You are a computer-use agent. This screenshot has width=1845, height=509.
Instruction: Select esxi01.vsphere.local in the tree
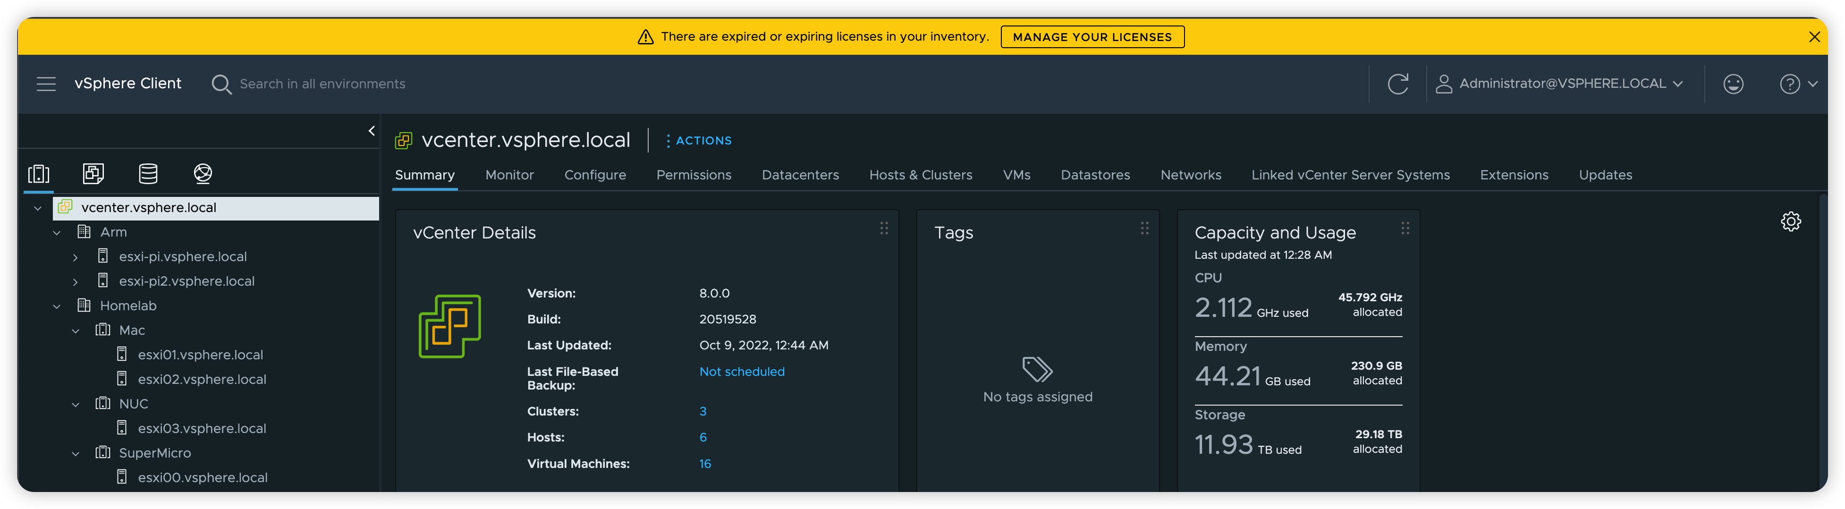(x=200, y=355)
